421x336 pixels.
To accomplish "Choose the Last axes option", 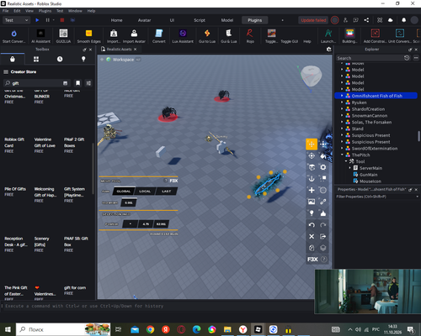I will pyautogui.click(x=166, y=192).
